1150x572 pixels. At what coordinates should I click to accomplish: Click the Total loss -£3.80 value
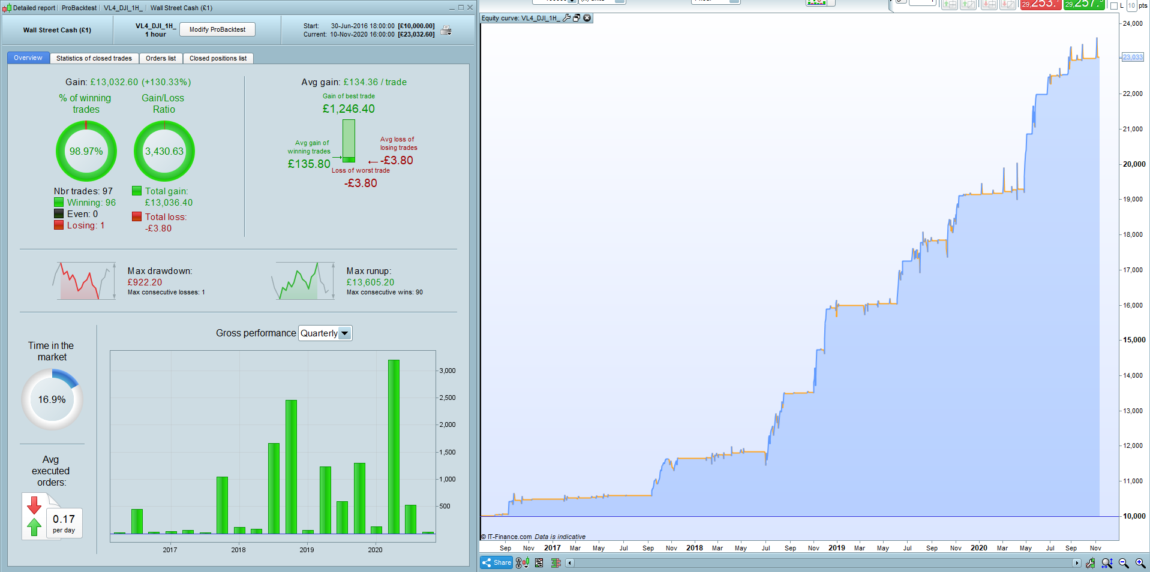[158, 228]
